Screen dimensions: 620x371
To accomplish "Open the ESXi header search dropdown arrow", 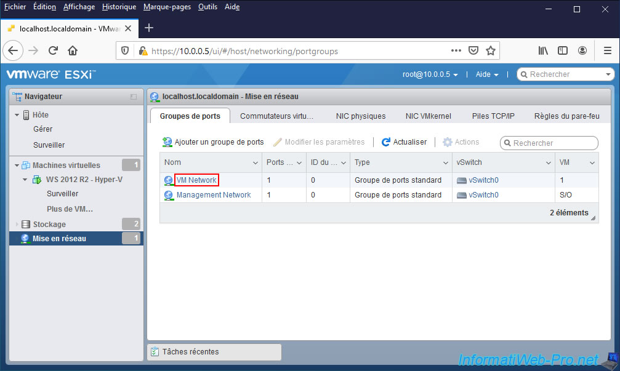I will pyautogui.click(x=608, y=74).
